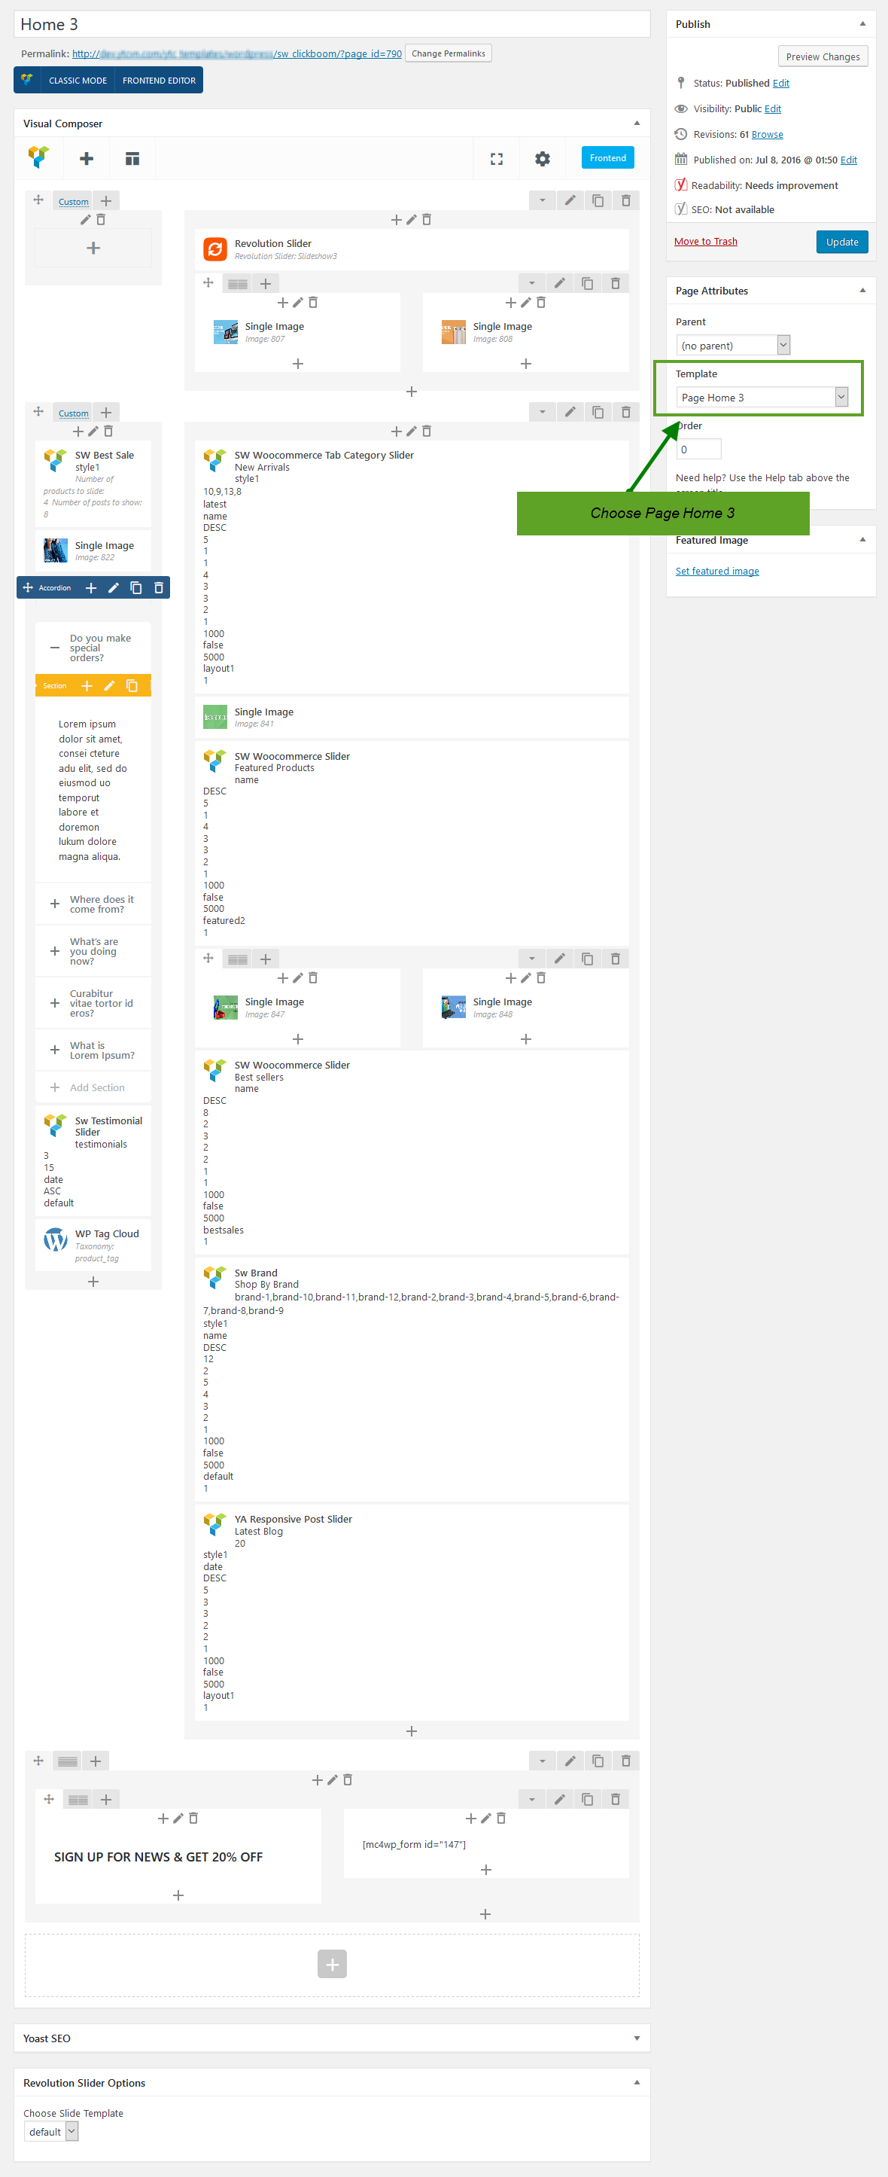The width and height of the screenshot is (888, 2177).
Task: Edit the first row settings
Action: tap(570, 200)
